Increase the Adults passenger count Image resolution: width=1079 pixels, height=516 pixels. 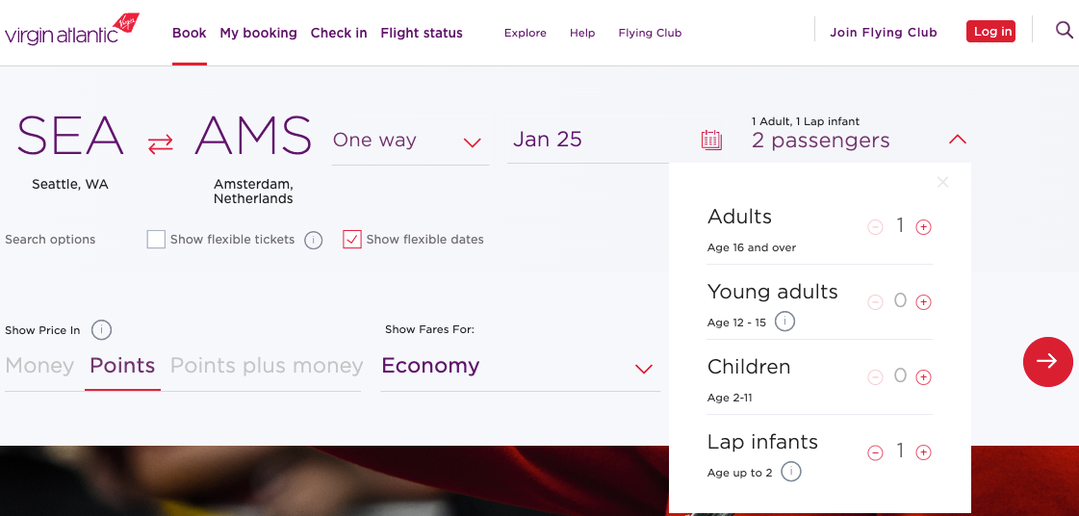coord(923,227)
